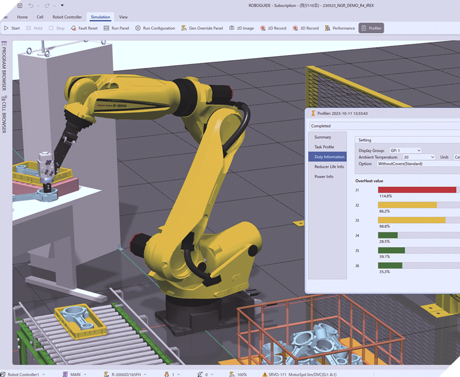Click the 100% override speed icon
This screenshot has width=460, height=377.
(x=232, y=374)
